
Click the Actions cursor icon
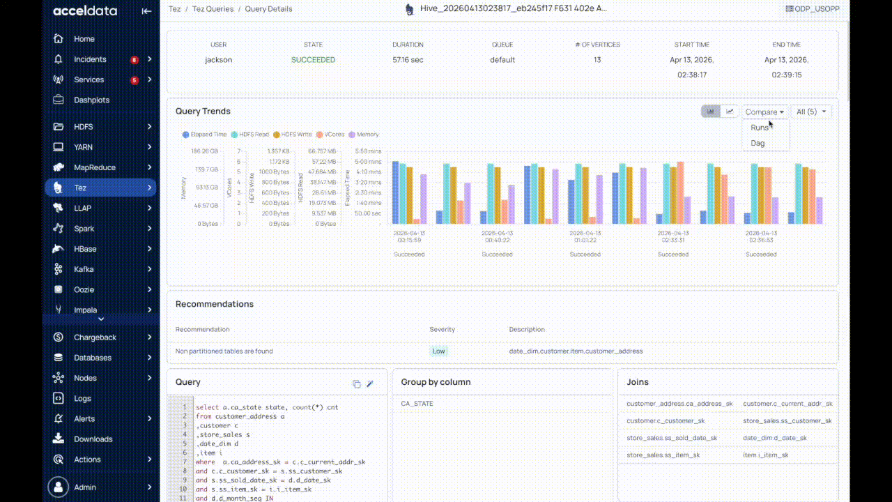pos(59,459)
